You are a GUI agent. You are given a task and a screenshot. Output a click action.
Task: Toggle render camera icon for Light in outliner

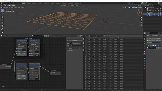tap(160, 16)
